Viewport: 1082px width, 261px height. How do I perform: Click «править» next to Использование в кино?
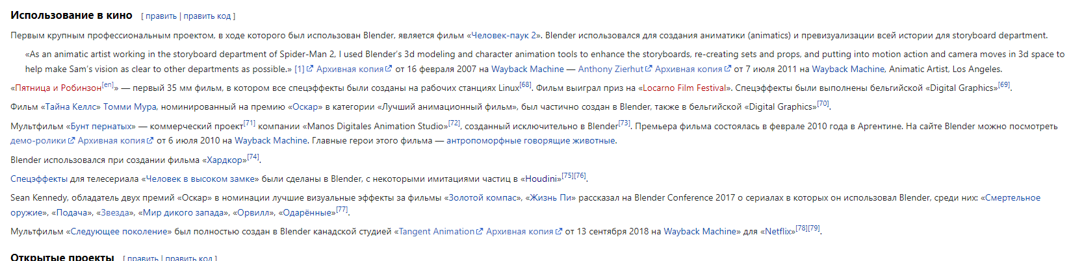click(x=161, y=16)
